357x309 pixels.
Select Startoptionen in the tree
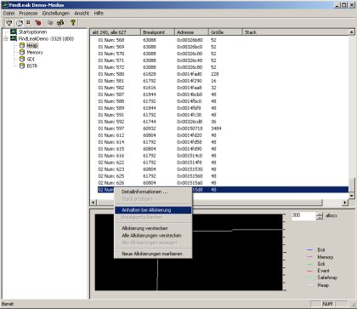click(32, 32)
